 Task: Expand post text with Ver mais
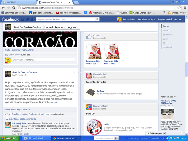(54, 102)
